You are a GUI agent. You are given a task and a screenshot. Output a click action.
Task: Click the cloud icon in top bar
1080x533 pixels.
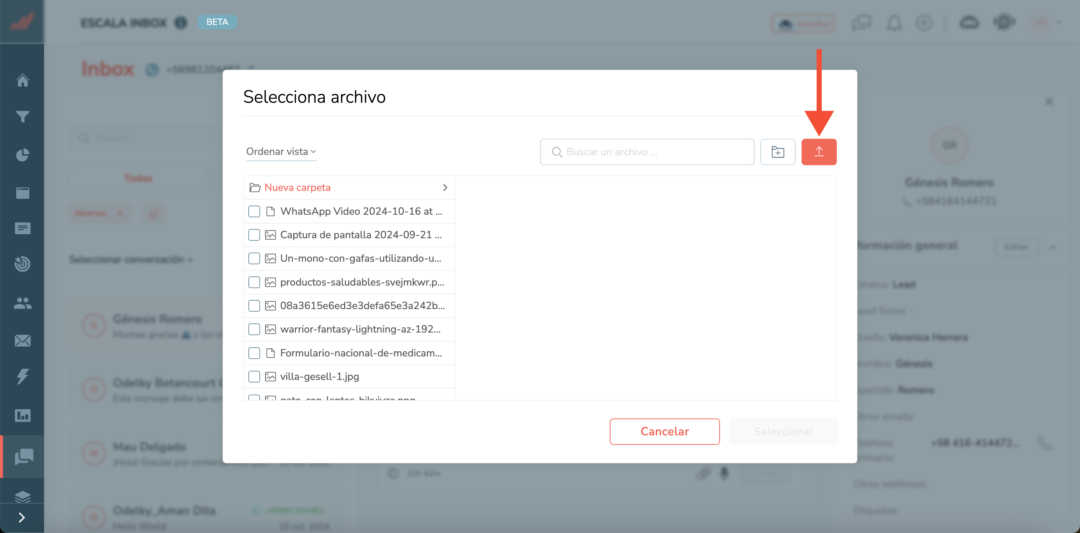click(x=969, y=22)
